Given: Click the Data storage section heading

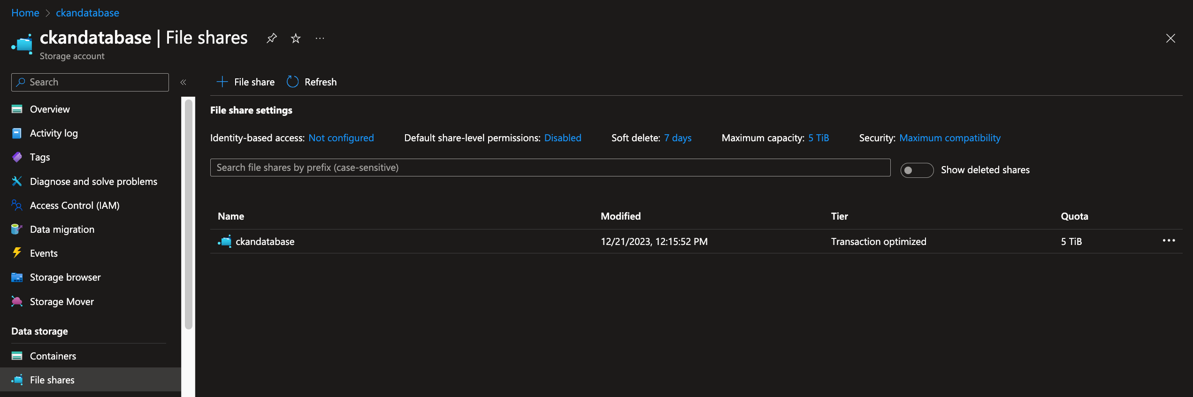Looking at the screenshot, I should (x=39, y=331).
